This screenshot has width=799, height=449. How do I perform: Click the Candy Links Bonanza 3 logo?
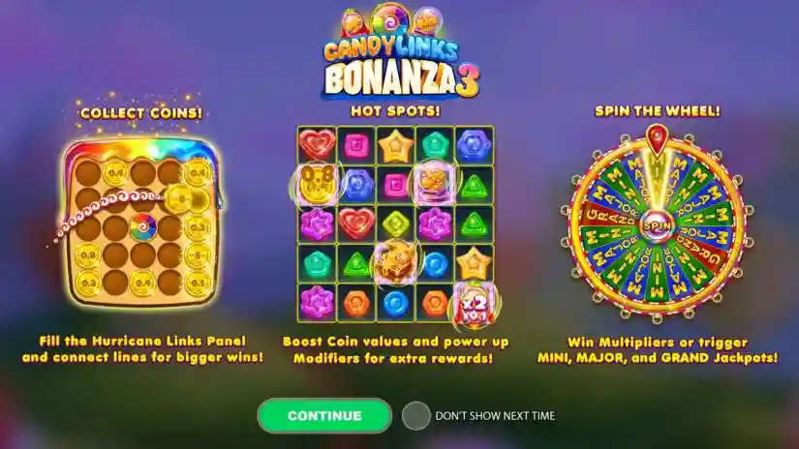[401, 51]
